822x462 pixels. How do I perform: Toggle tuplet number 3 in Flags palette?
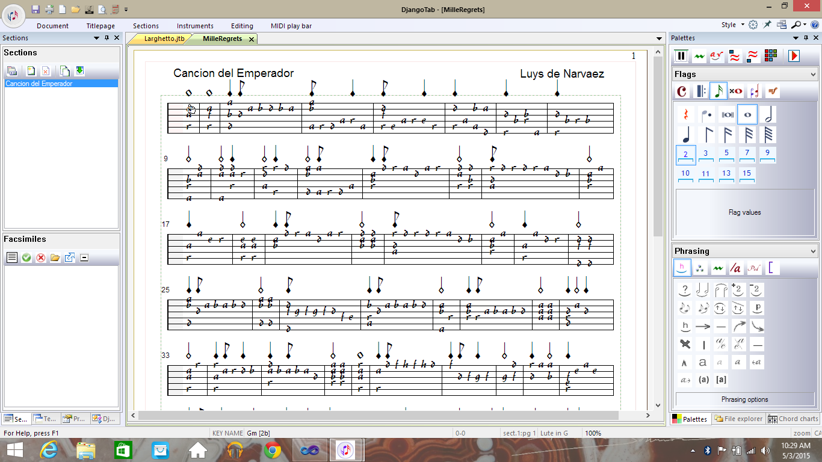(706, 155)
